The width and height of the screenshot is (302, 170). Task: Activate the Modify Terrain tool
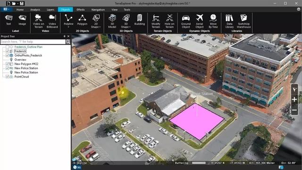coord(156,21)
